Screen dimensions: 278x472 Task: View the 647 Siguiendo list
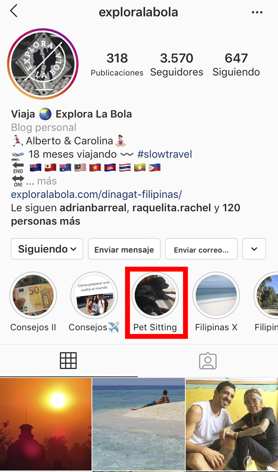[x=236, y=64]
